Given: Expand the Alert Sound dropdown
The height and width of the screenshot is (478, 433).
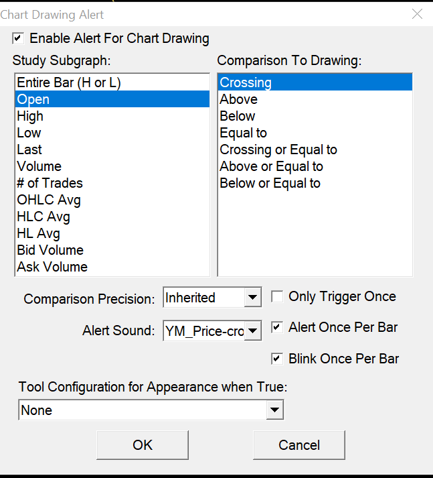Looking at the screenshot, I should click(x=252, y=331).
